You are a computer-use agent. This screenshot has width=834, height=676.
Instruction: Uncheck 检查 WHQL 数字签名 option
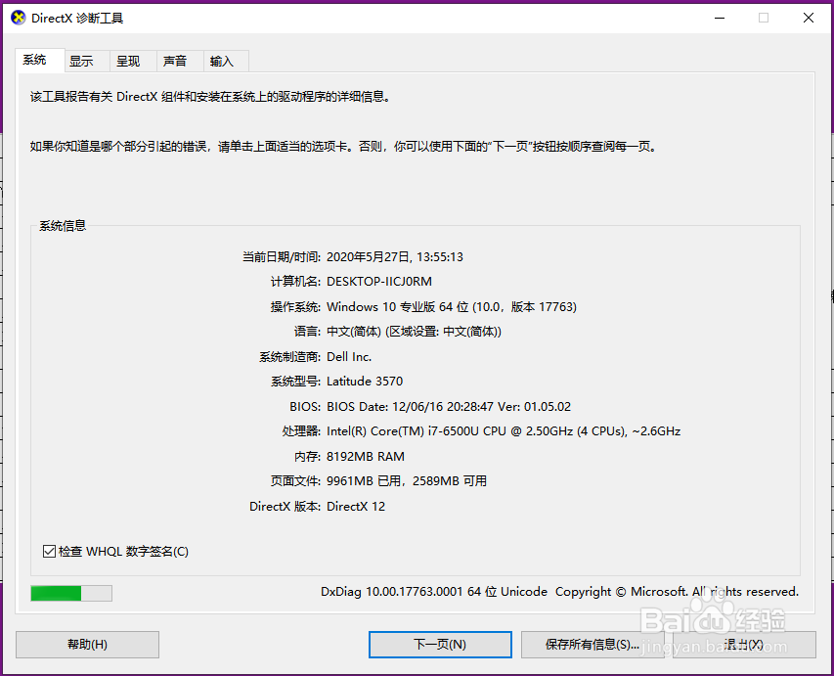49,551
